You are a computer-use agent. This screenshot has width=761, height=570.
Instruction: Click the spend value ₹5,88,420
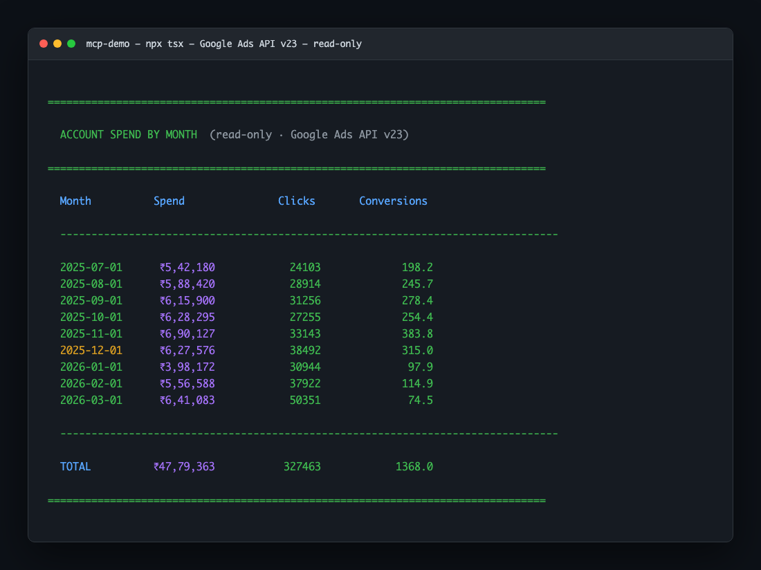point(187,284)
